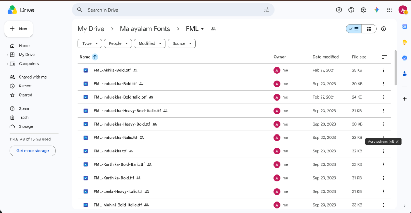Select FML-Indulekha-Italic.ttf file name
Image resolution: width=411 pixels, height=213 pixels.
[x=115, y=138]
